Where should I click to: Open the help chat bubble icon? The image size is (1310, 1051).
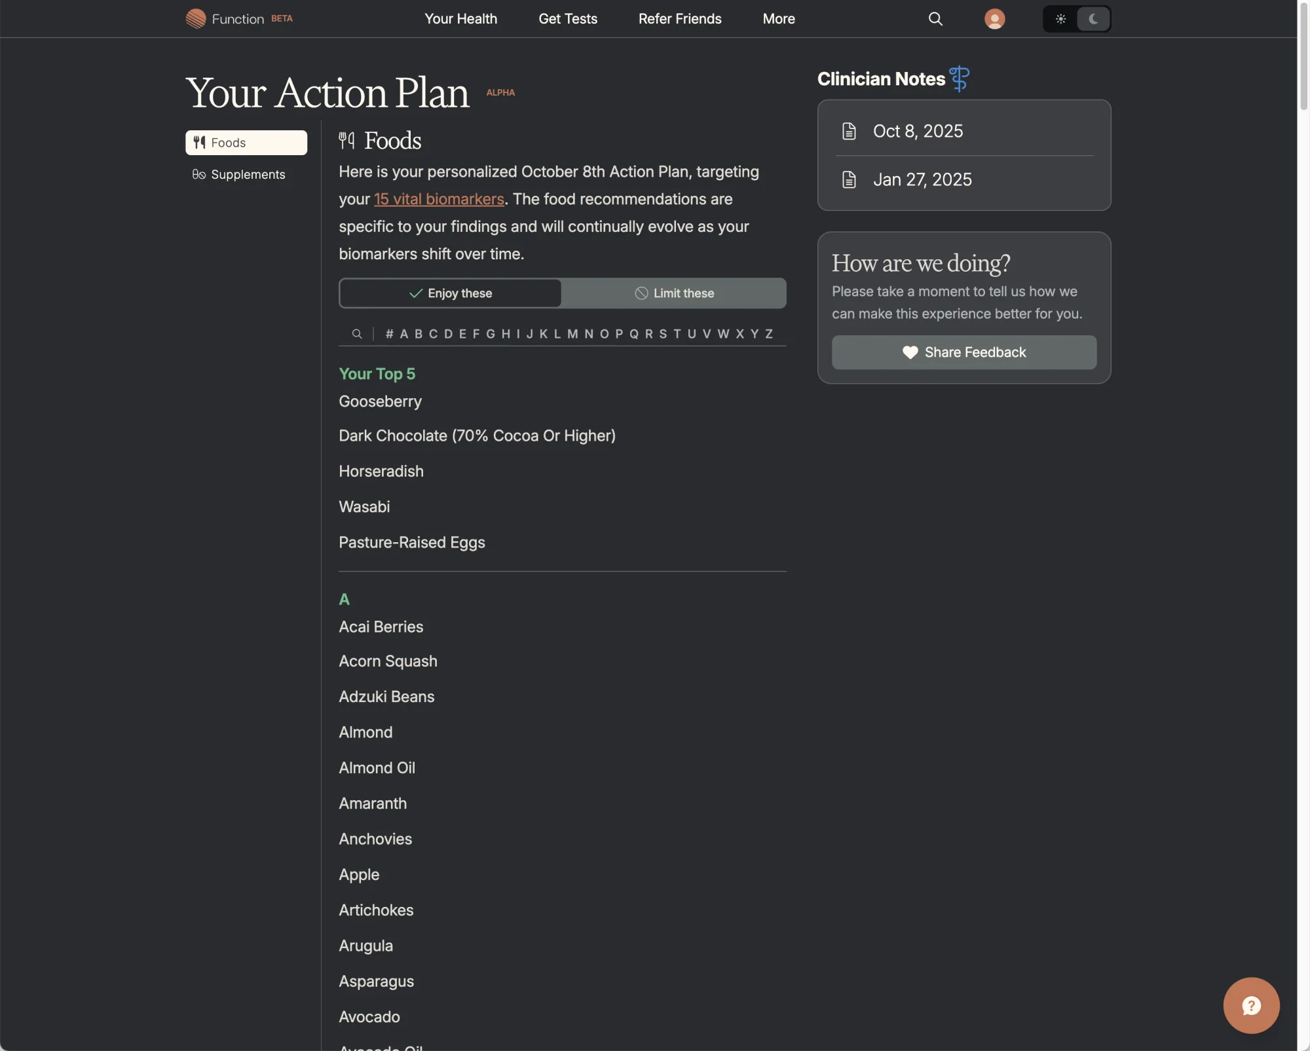[1250, 1005]
